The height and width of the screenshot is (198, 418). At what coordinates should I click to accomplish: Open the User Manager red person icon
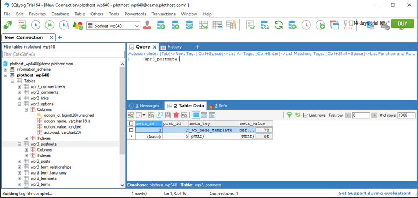tap(147, 25)
